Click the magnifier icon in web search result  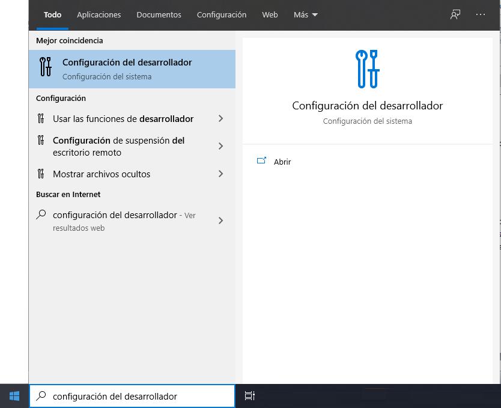(x=41, y=215)
